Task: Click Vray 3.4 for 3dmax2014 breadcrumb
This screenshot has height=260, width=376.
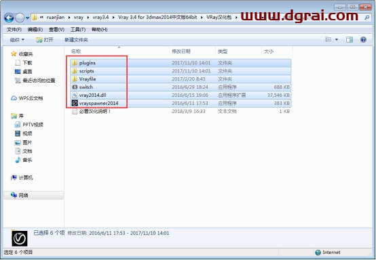Action: pyautogui.click(x=157, y=18)
